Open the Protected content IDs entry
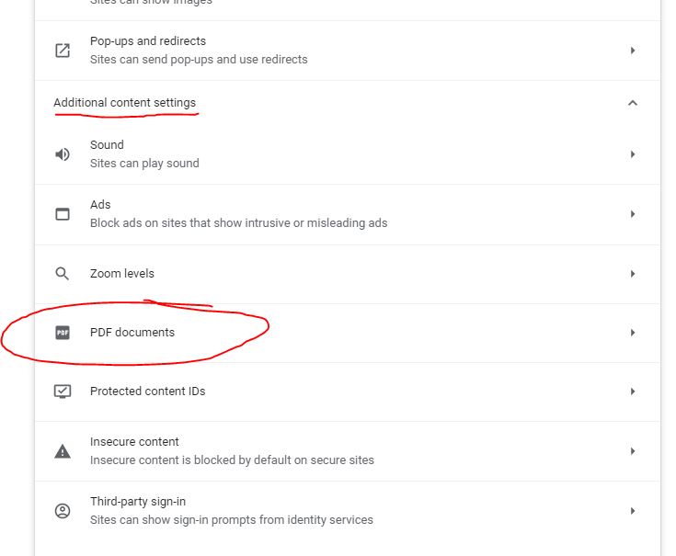Viewport: 676px width, 556px height. tap(348, 391)
